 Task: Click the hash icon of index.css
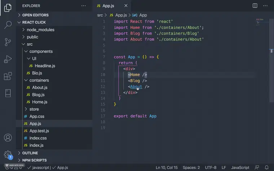[x=26, y=138]
